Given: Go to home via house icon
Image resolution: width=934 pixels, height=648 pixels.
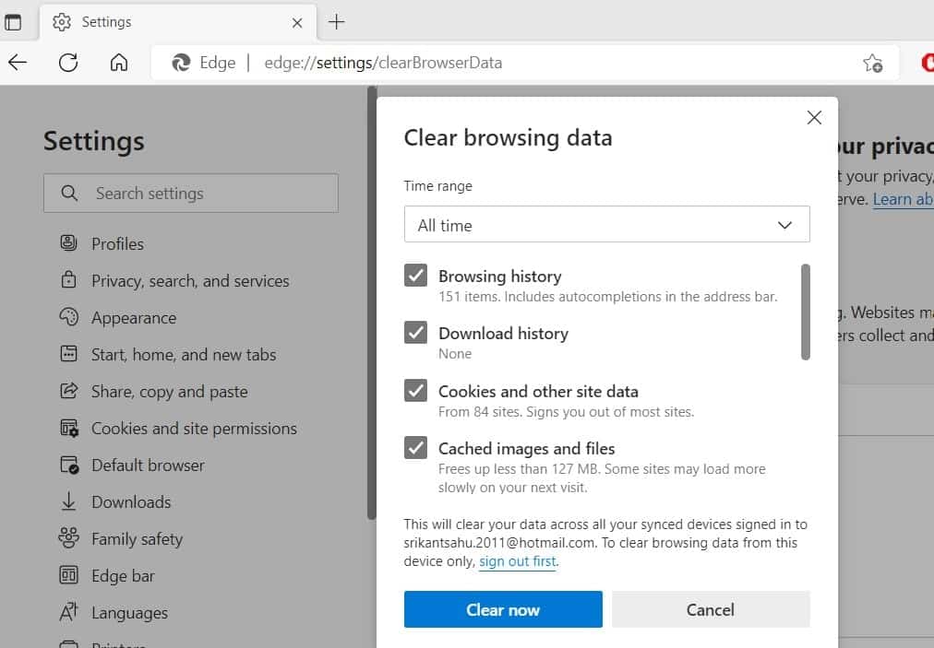Looking at the screenshot, I should (x=118, y=63).
